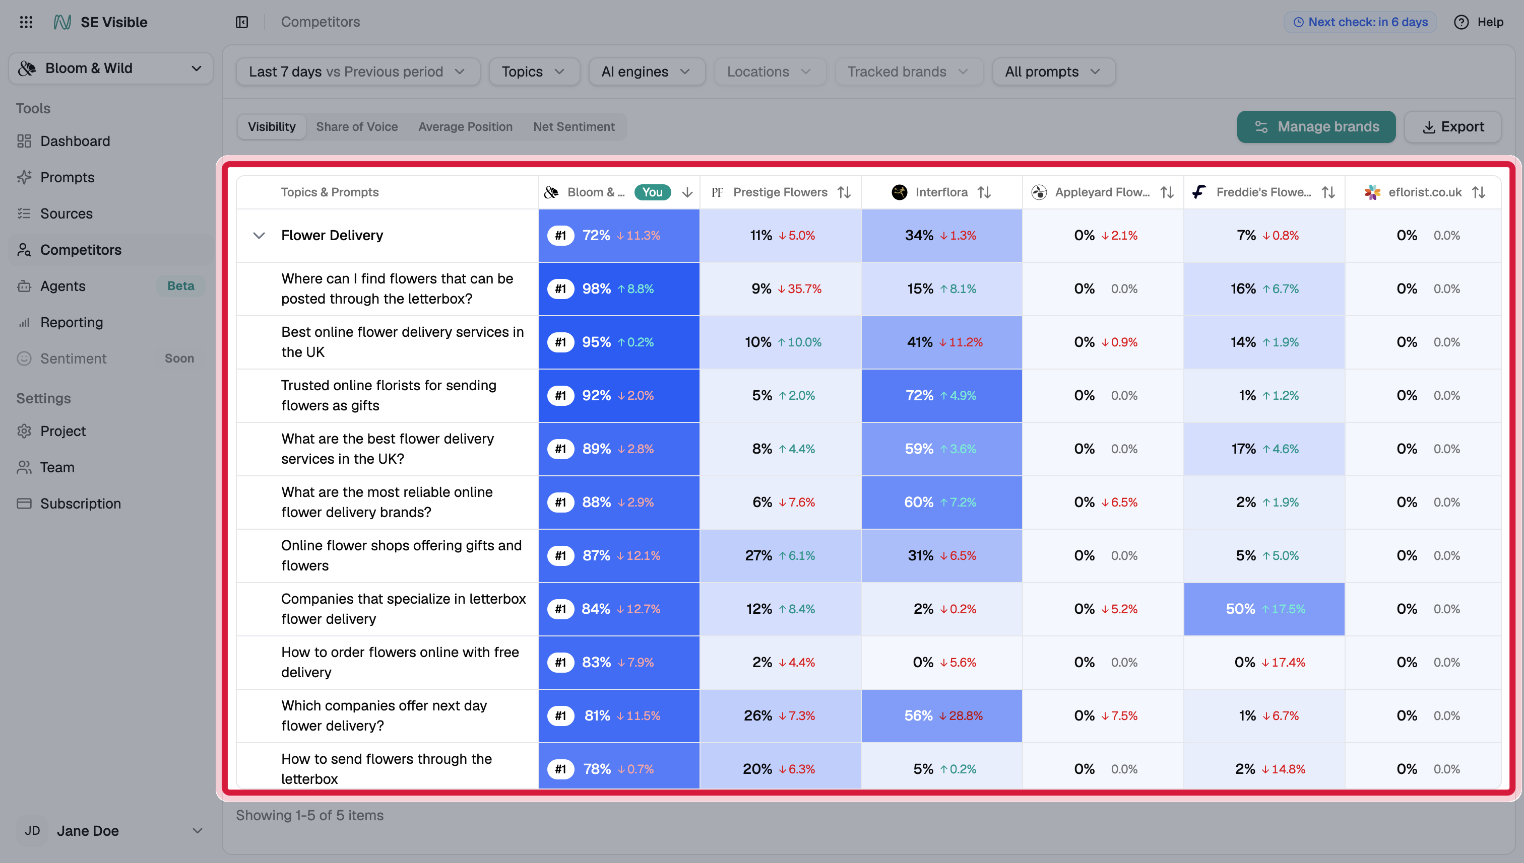
Task: Switch to the Net Sentiment tab
Action: pyautogui.click(x=574, y=127)
